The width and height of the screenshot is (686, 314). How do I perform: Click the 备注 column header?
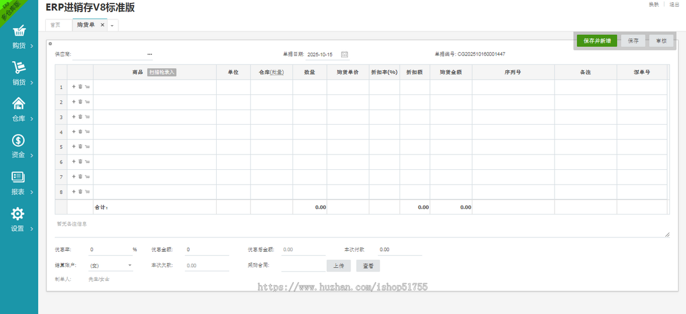585,73
